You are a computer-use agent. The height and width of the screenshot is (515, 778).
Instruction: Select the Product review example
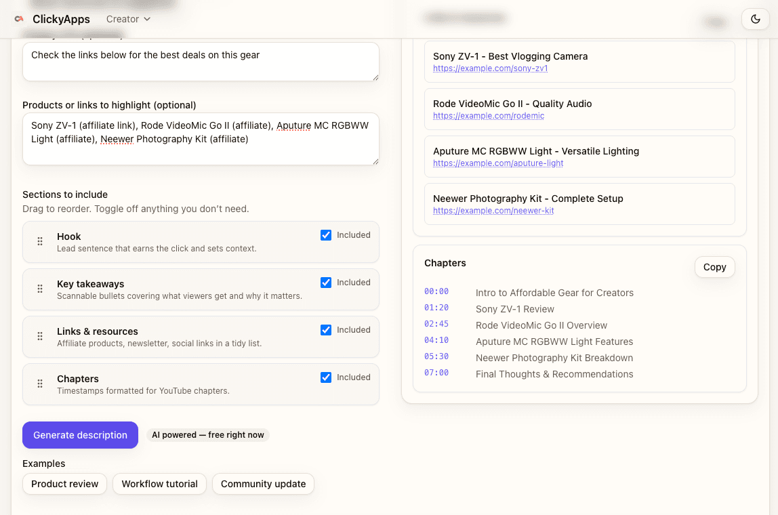click(x=65, y=484)
